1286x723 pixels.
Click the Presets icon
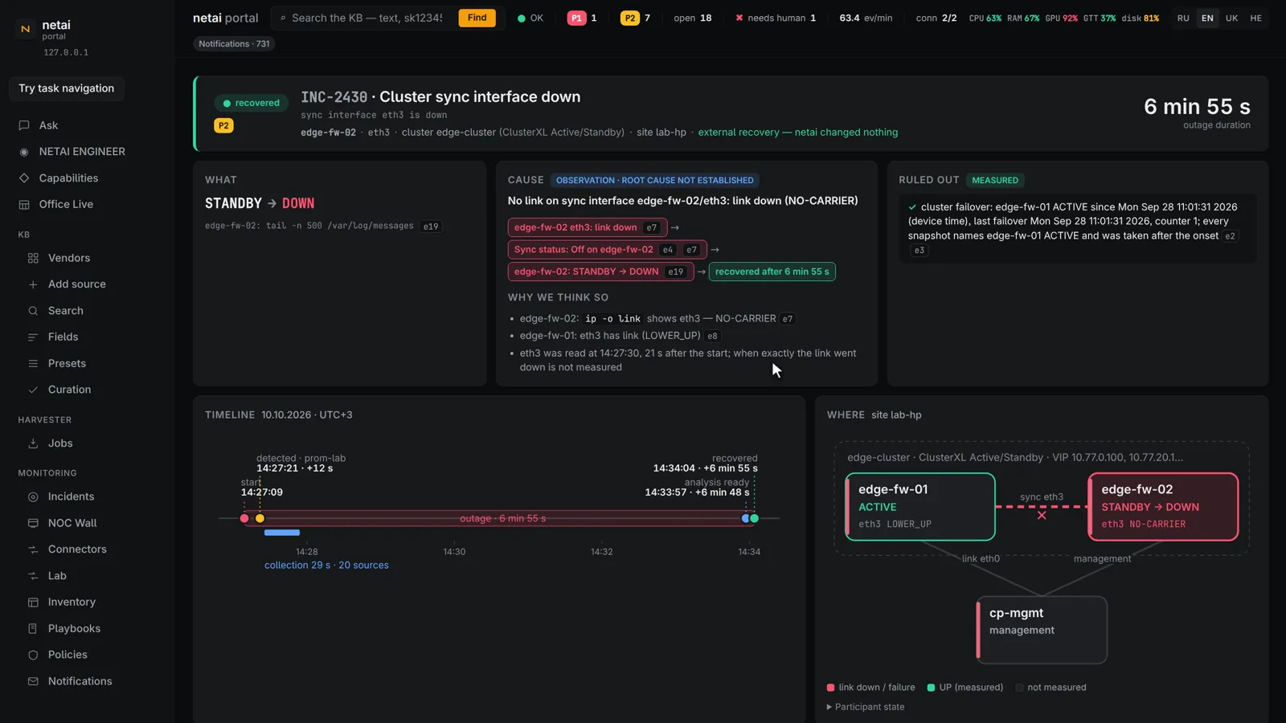[x=33, y=364]
